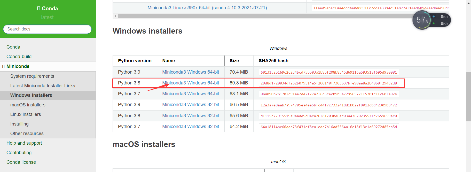
Task: Open the Conda license page
Action: (21, 162)
